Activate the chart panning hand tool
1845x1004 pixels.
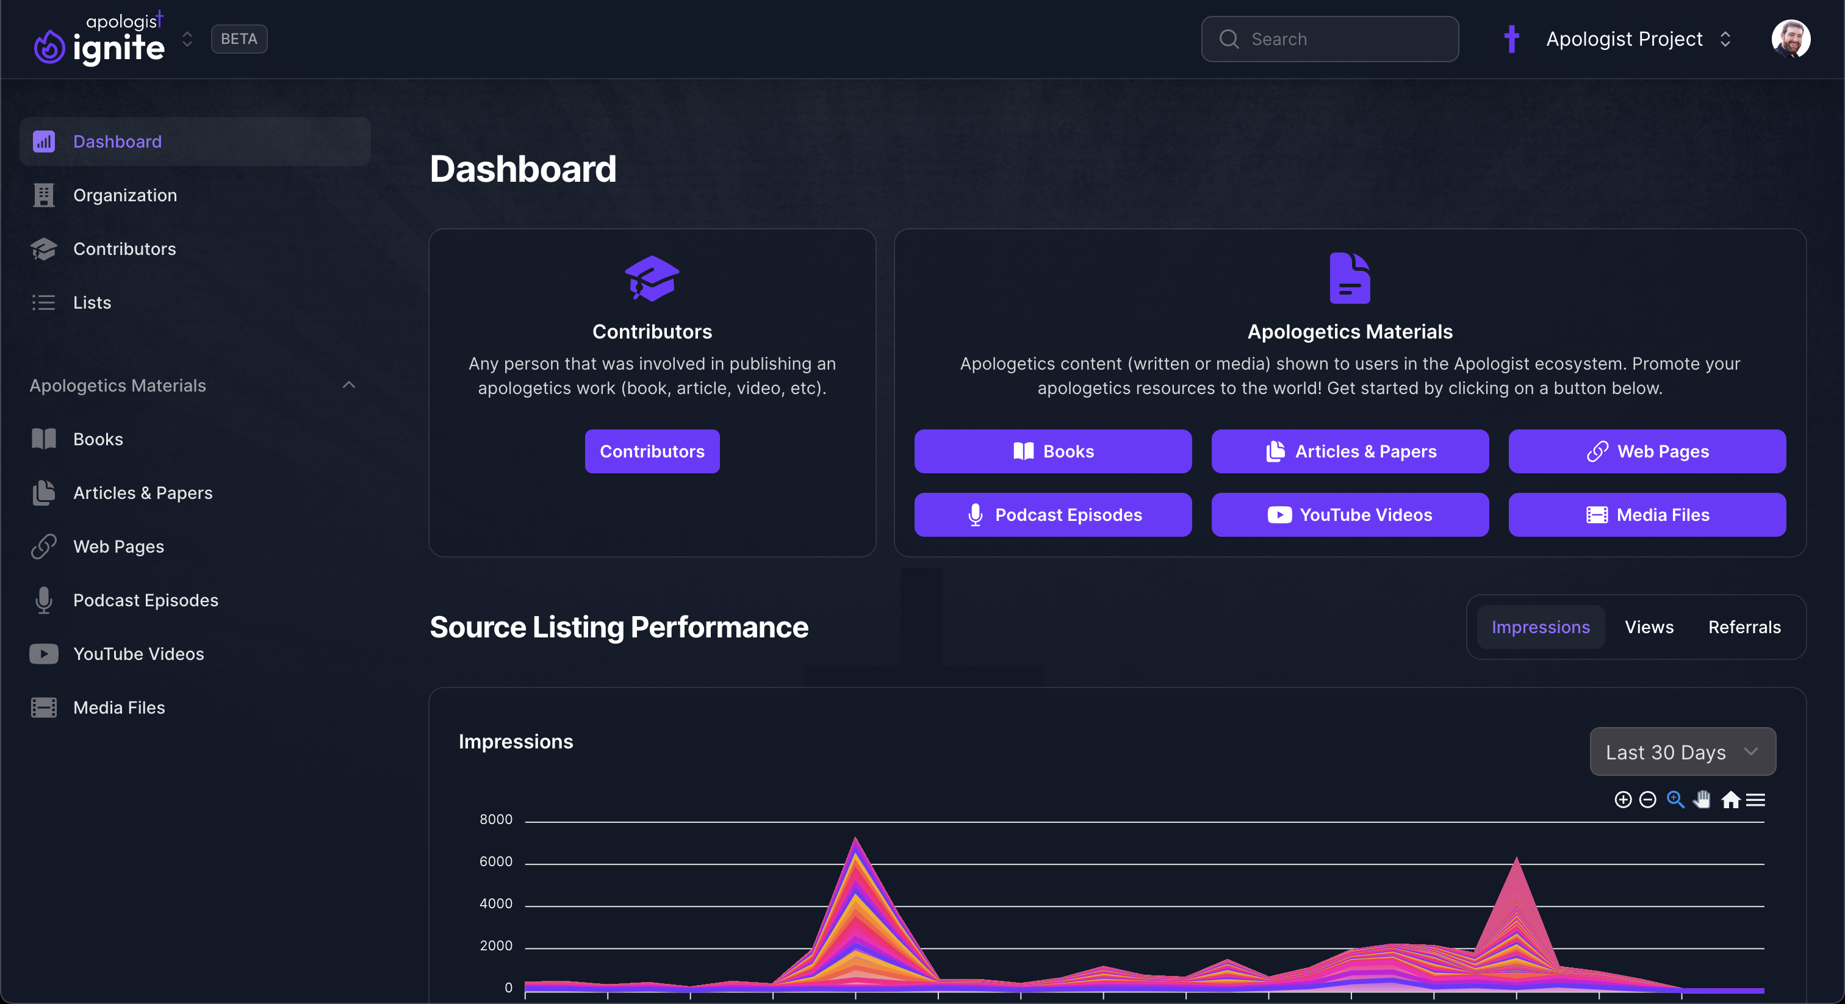click(1702, 799)
